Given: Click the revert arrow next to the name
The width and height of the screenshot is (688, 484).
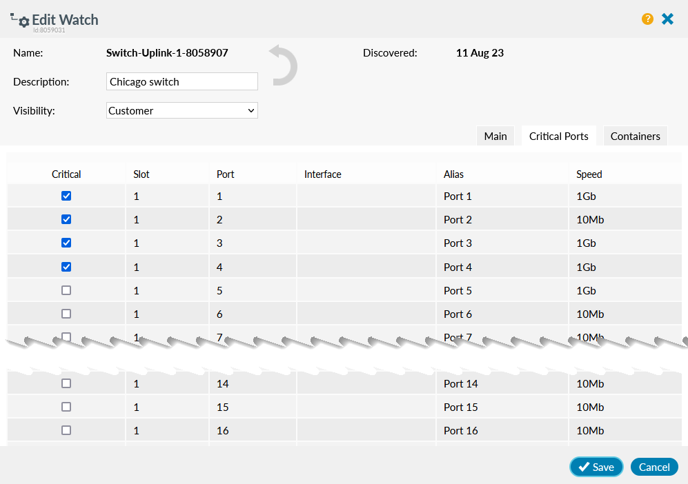Looking at the screenshot, I should pos(283,65).
